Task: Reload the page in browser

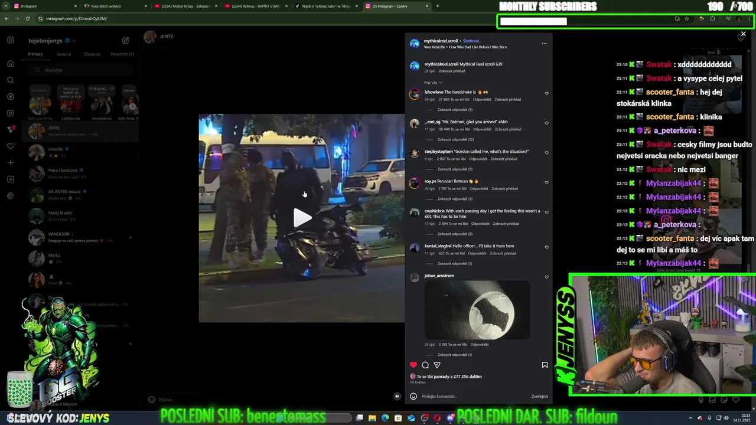Action: tap(27, 18)
